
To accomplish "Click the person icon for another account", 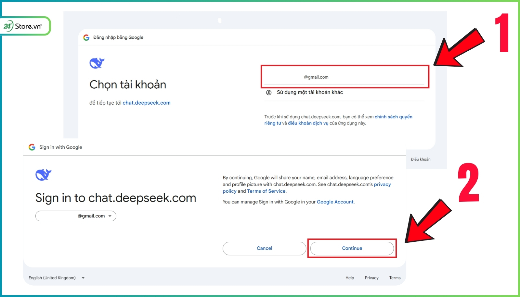I will [269, 92].
